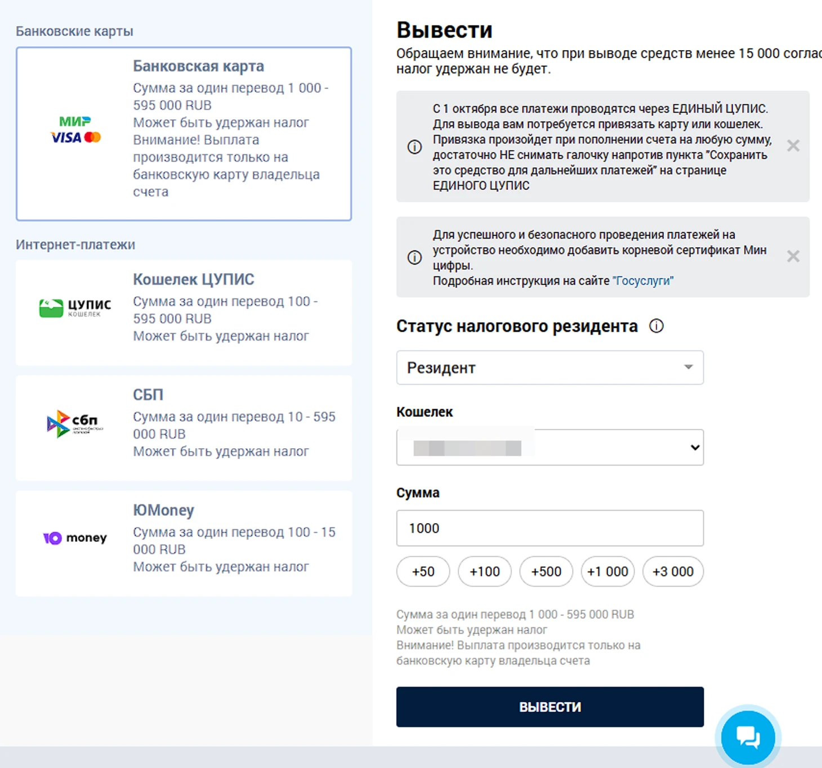Add +50 to the amount
The width and height of the screenshot is (822, 768).
tap(423, 571)
